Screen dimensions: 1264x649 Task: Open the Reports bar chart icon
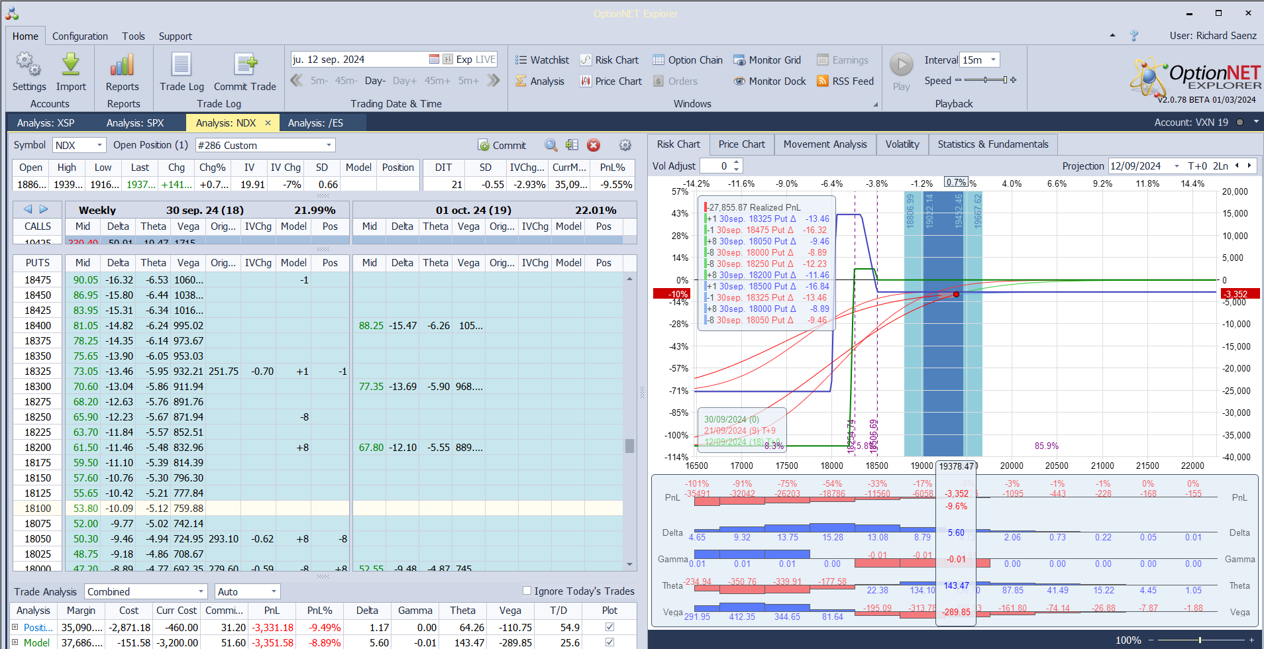click(x=123, y=65)
